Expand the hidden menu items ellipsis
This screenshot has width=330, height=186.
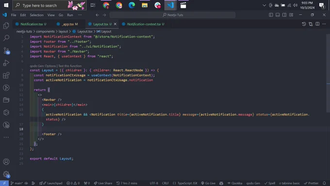pyautogui.click(x=80, y=15)
